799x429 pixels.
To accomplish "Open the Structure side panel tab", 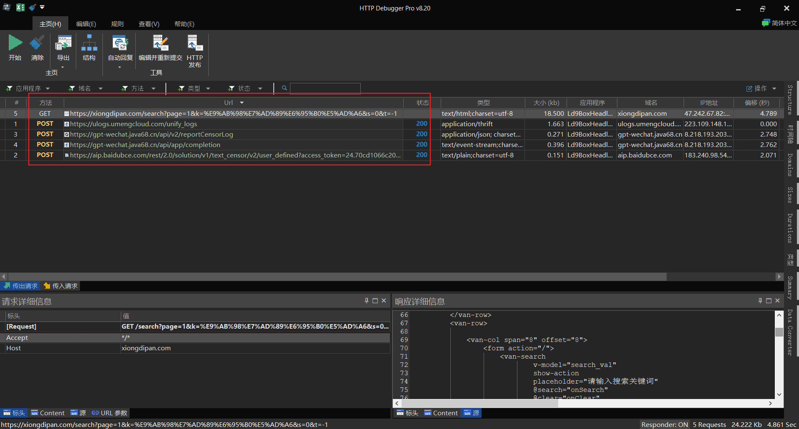I will tap(790, 100).
